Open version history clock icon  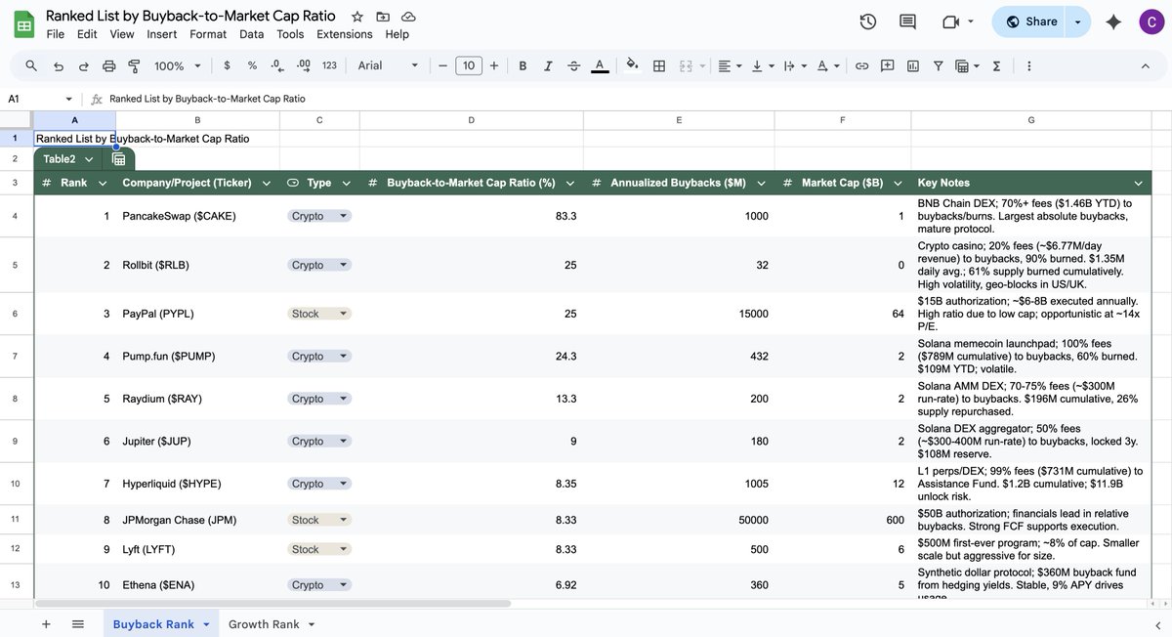pos(867,21)
